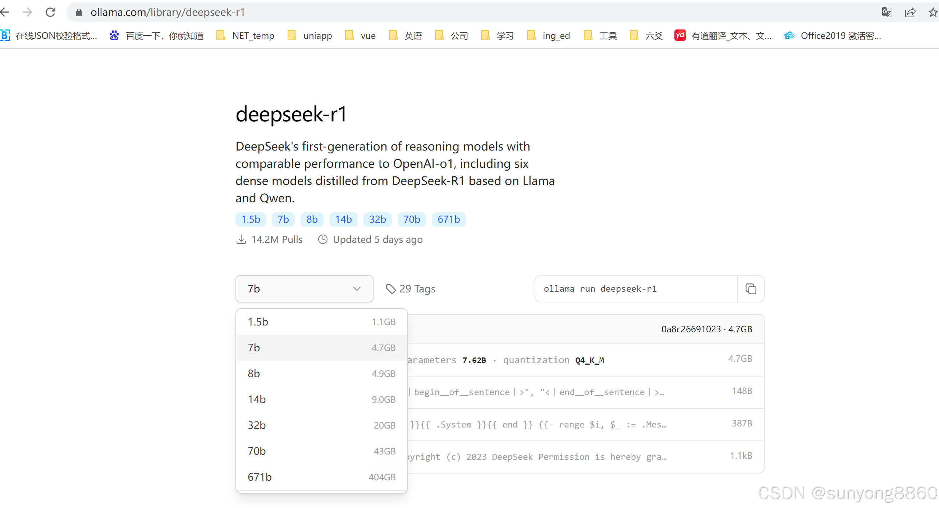Click the browser reload icon
The image size is (939, 508).
pos(50,12)
